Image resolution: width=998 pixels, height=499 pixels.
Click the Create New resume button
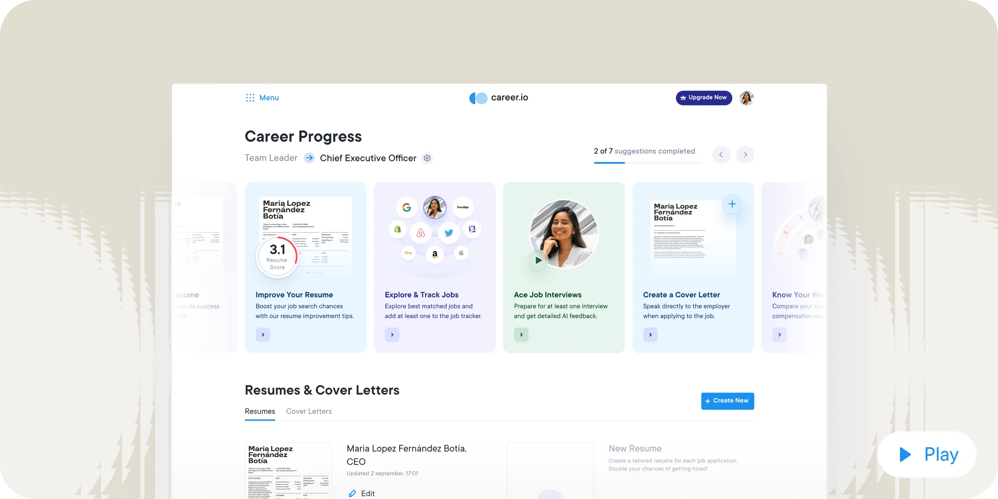click(728, 401)
